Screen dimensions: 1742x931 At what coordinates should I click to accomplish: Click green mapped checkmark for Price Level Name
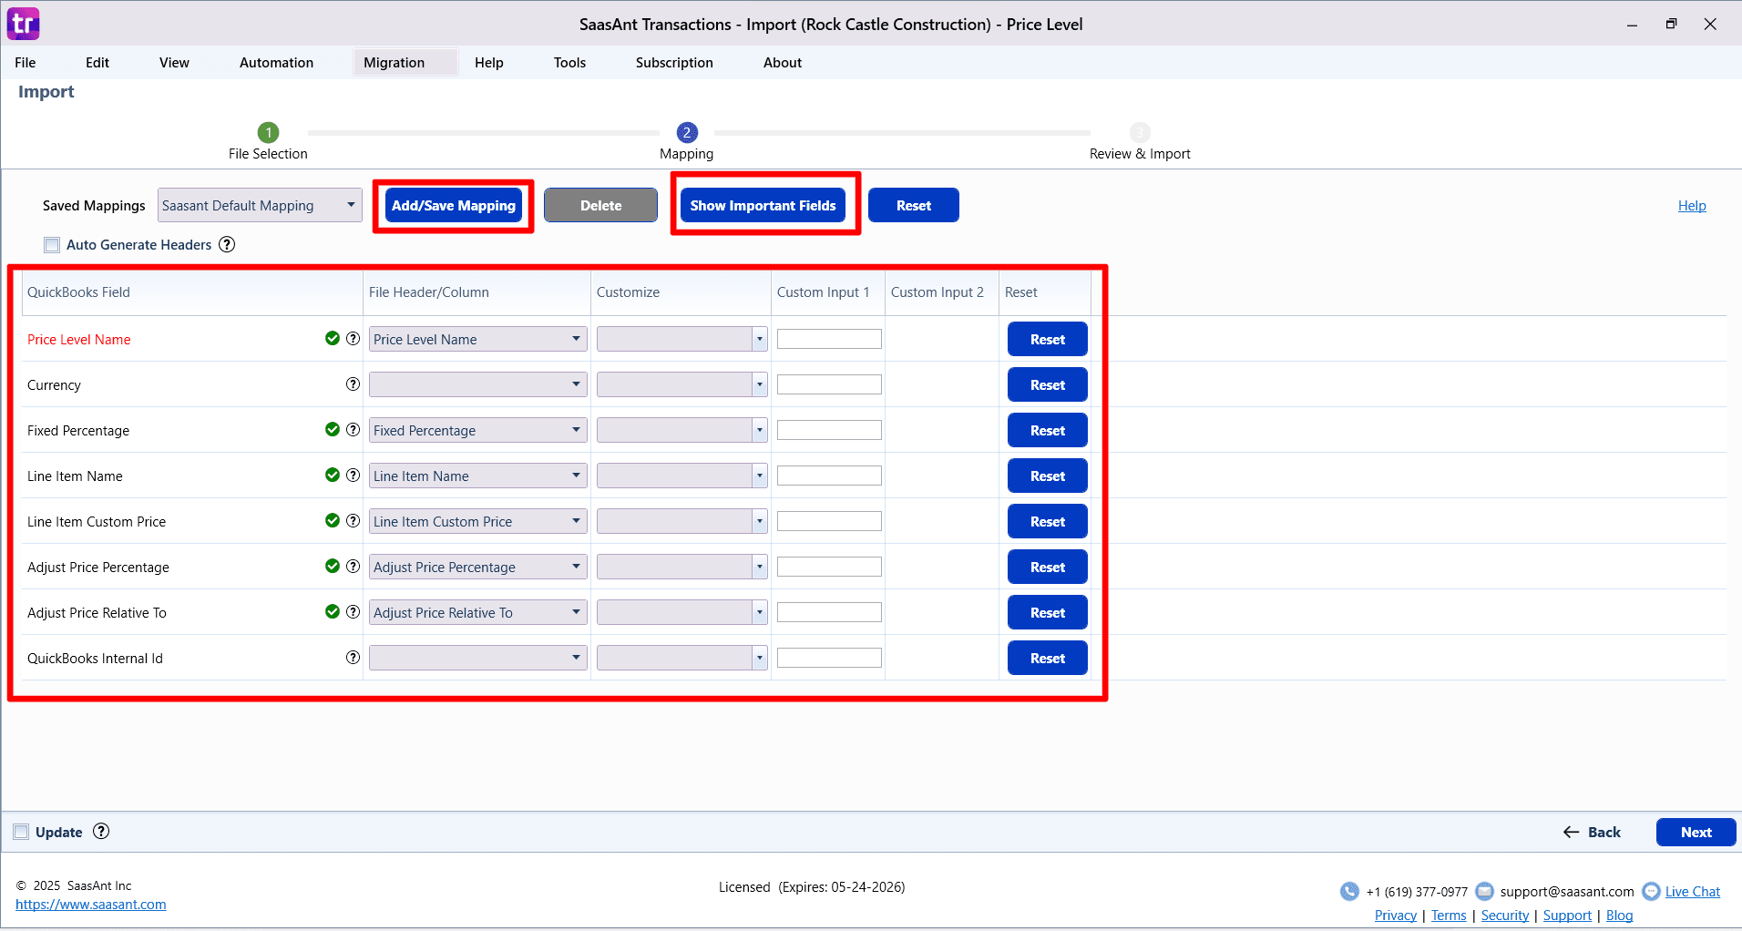[x=333, y=339]
